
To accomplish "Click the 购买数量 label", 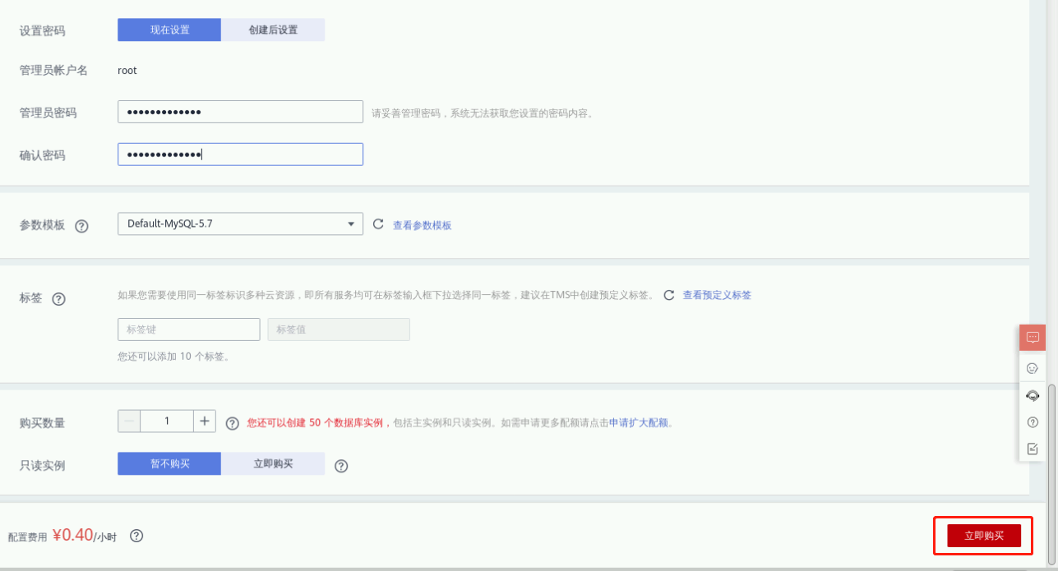I will pos(42,423).
